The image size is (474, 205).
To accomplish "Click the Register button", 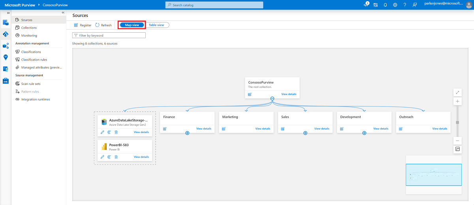I will (x=83, y=25).
